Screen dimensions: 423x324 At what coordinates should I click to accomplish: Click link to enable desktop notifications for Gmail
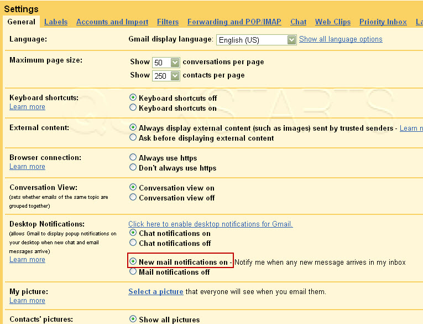click(x=211, y=224)
